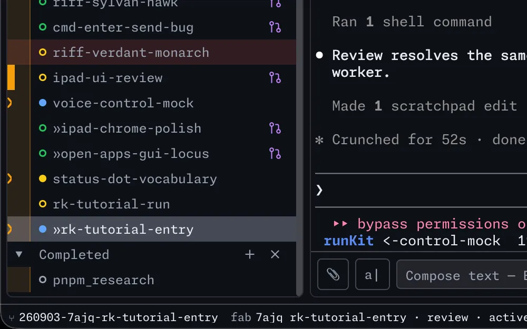The height and width of the screenshot is (329, 527).
Task: Click the Compose text input field
Action: (462, 274)
